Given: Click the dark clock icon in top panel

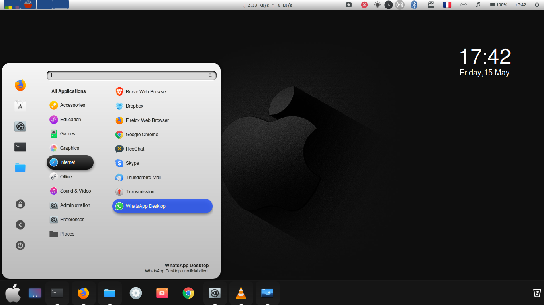Looking at the screenshot, I should click(x=388, y=5).
